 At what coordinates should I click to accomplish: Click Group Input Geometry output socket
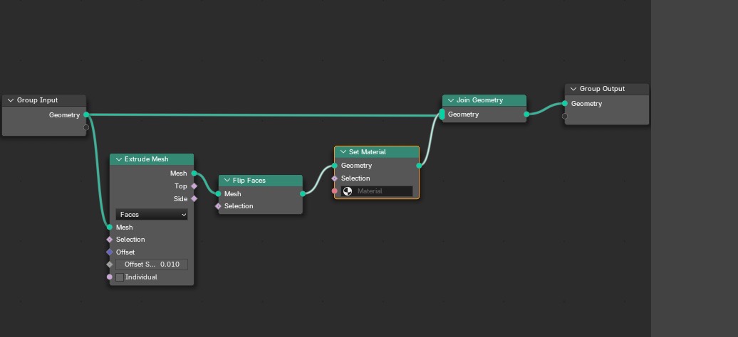[86, 114]
